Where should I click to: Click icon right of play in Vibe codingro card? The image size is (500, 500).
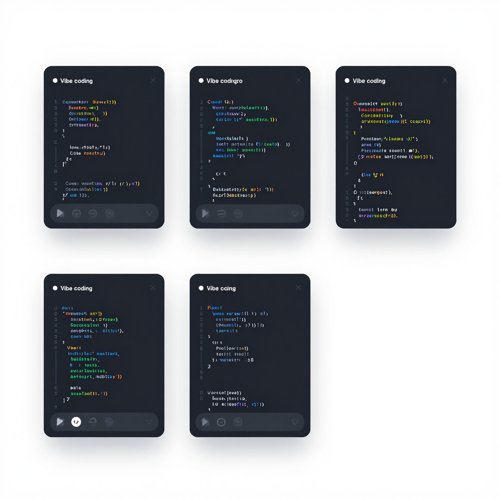(x=221, y=213)
